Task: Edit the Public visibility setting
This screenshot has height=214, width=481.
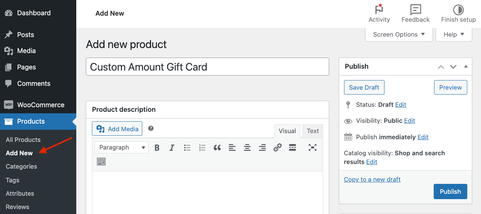Action: [x=410, y=121]
